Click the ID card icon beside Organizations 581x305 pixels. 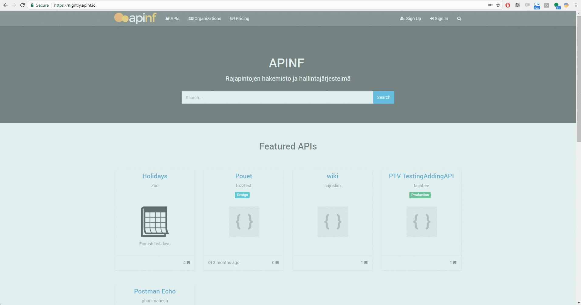point(191,18)
